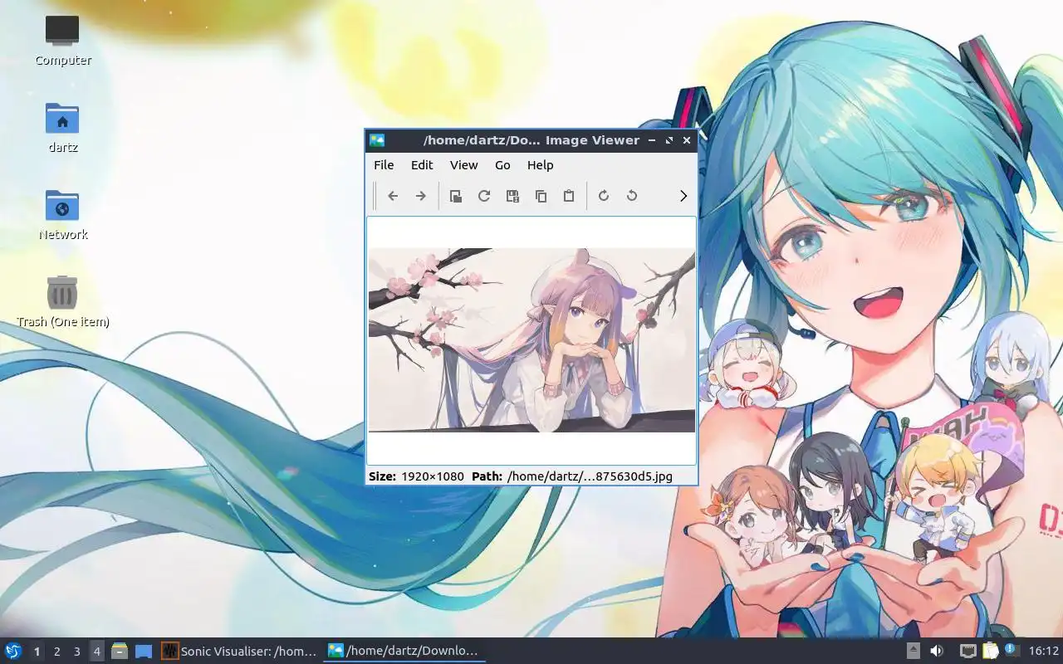Switch to workspace 1
This screenshot has height=664, width=1063.
[x=37, y=652]
